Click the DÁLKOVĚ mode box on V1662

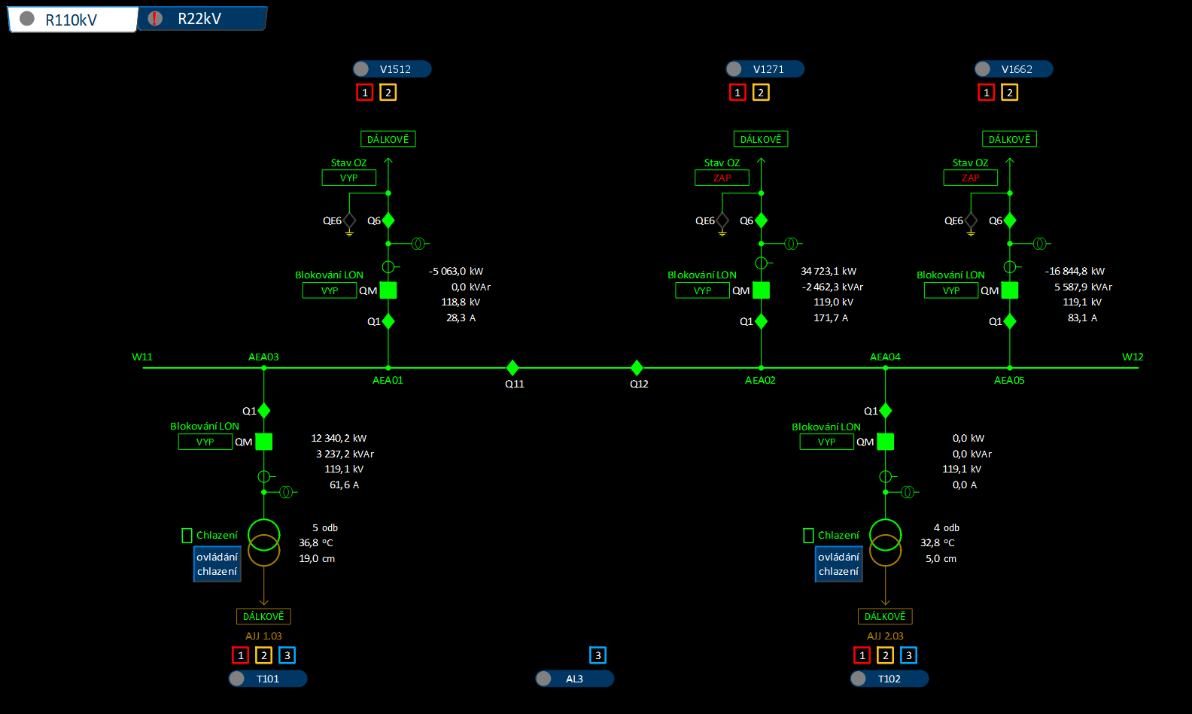pyautogui.click(x=1009, y=139)
